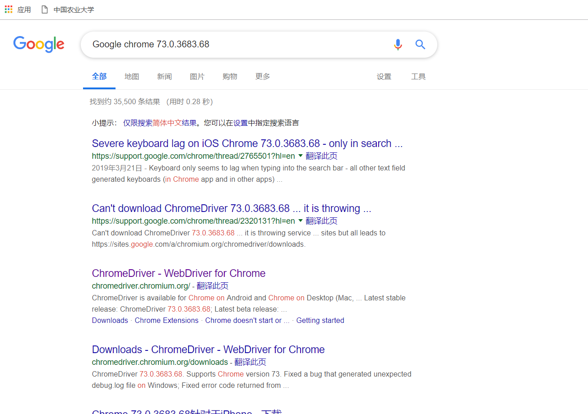Go to the 购物 shopping tab
This screenshot has height=414, width=588.
[230, 77]
